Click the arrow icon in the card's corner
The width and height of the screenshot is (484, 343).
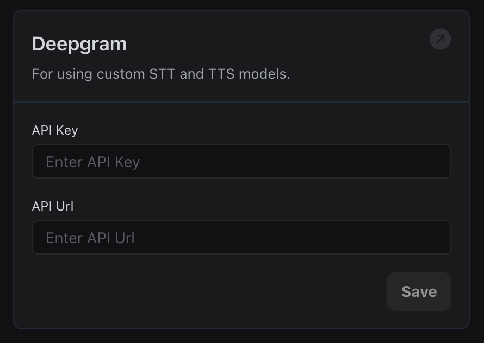(440, 39)
